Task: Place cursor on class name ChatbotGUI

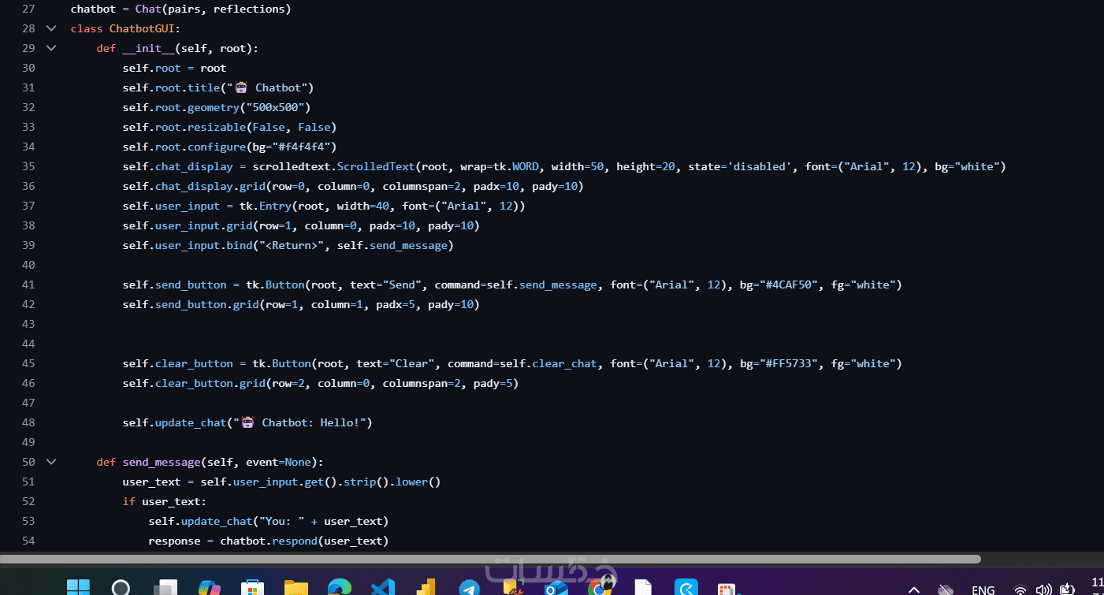Action: pos(142,28)
